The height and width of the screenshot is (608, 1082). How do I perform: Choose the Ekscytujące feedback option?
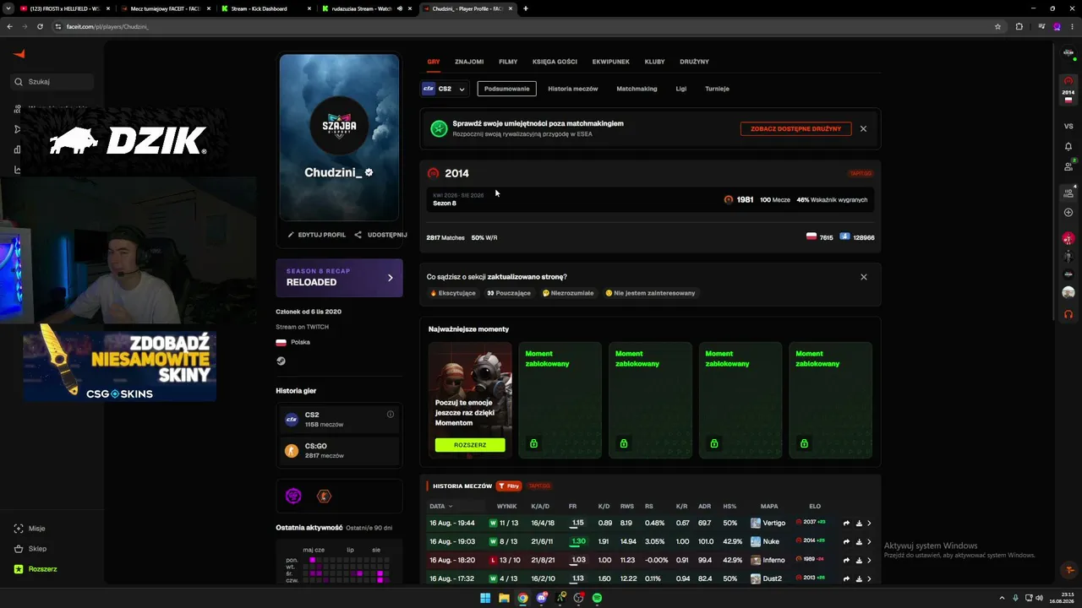tap(453, 293)
